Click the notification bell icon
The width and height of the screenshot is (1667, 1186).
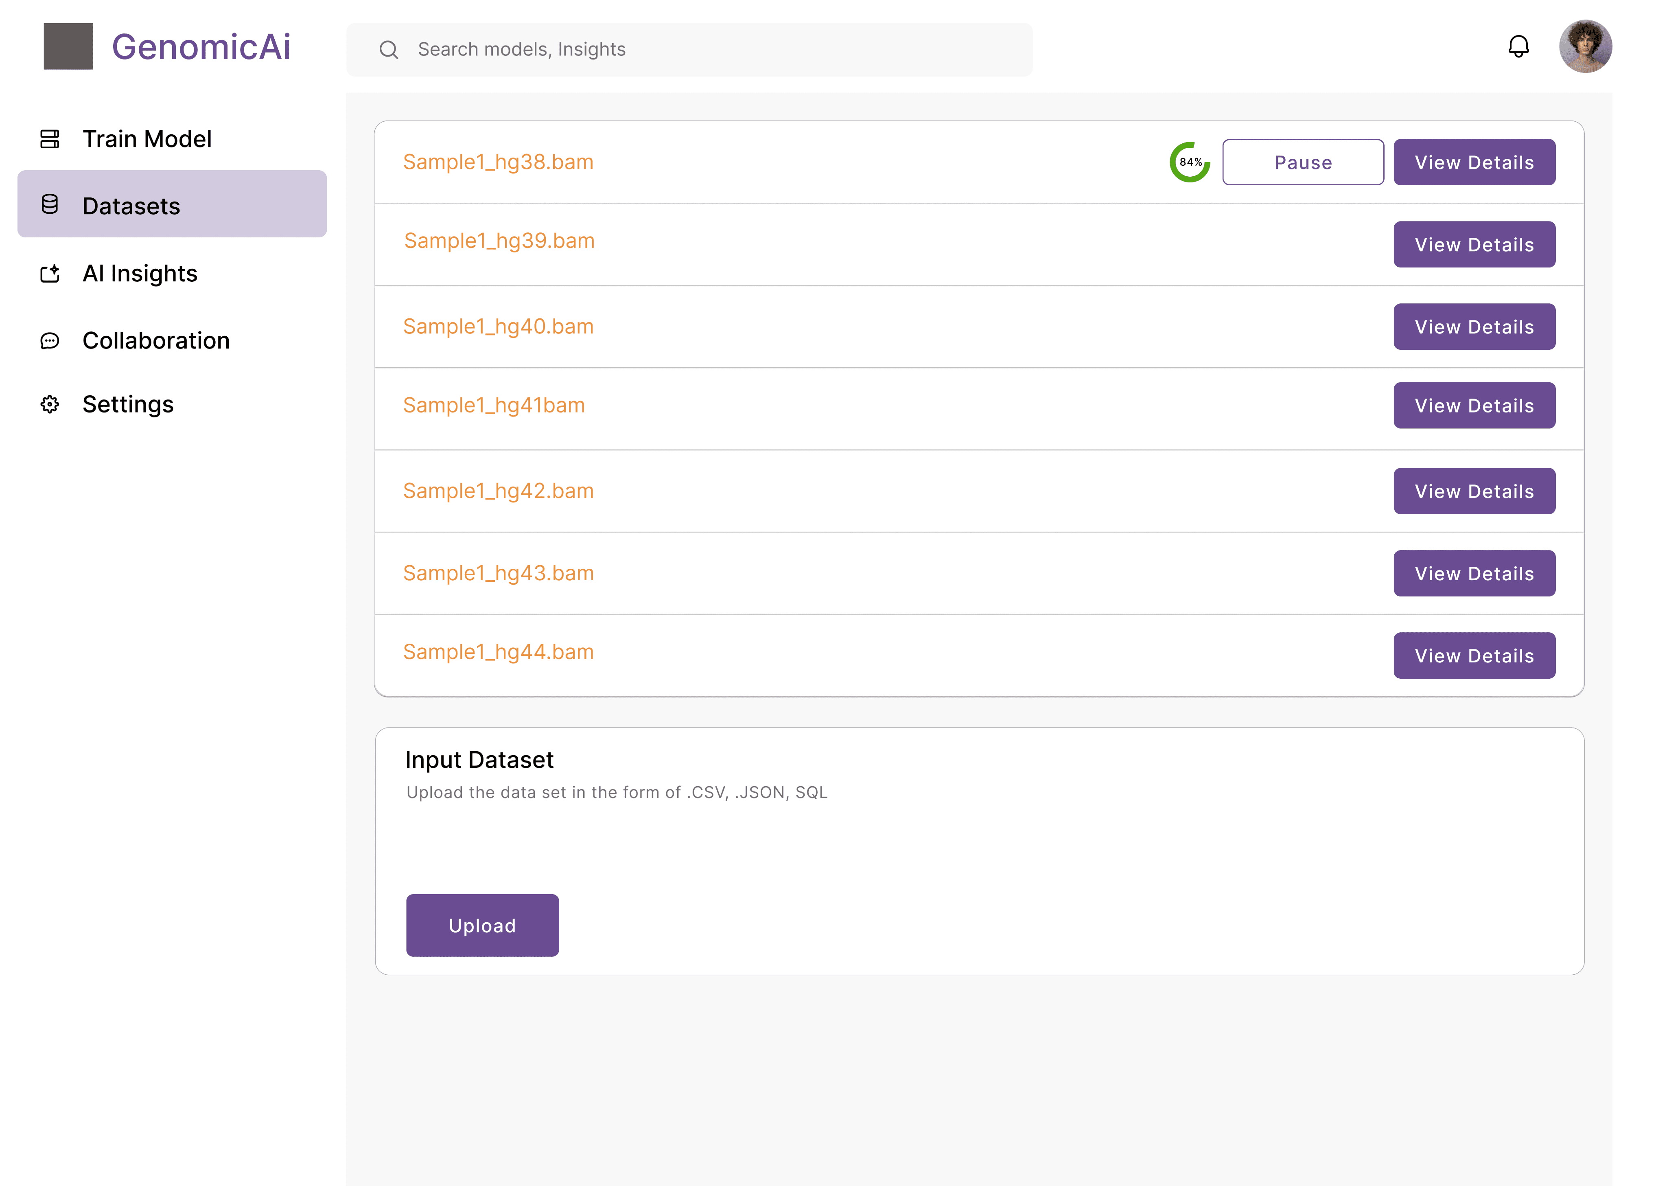pyautogui.click(x=1518, y=47)
